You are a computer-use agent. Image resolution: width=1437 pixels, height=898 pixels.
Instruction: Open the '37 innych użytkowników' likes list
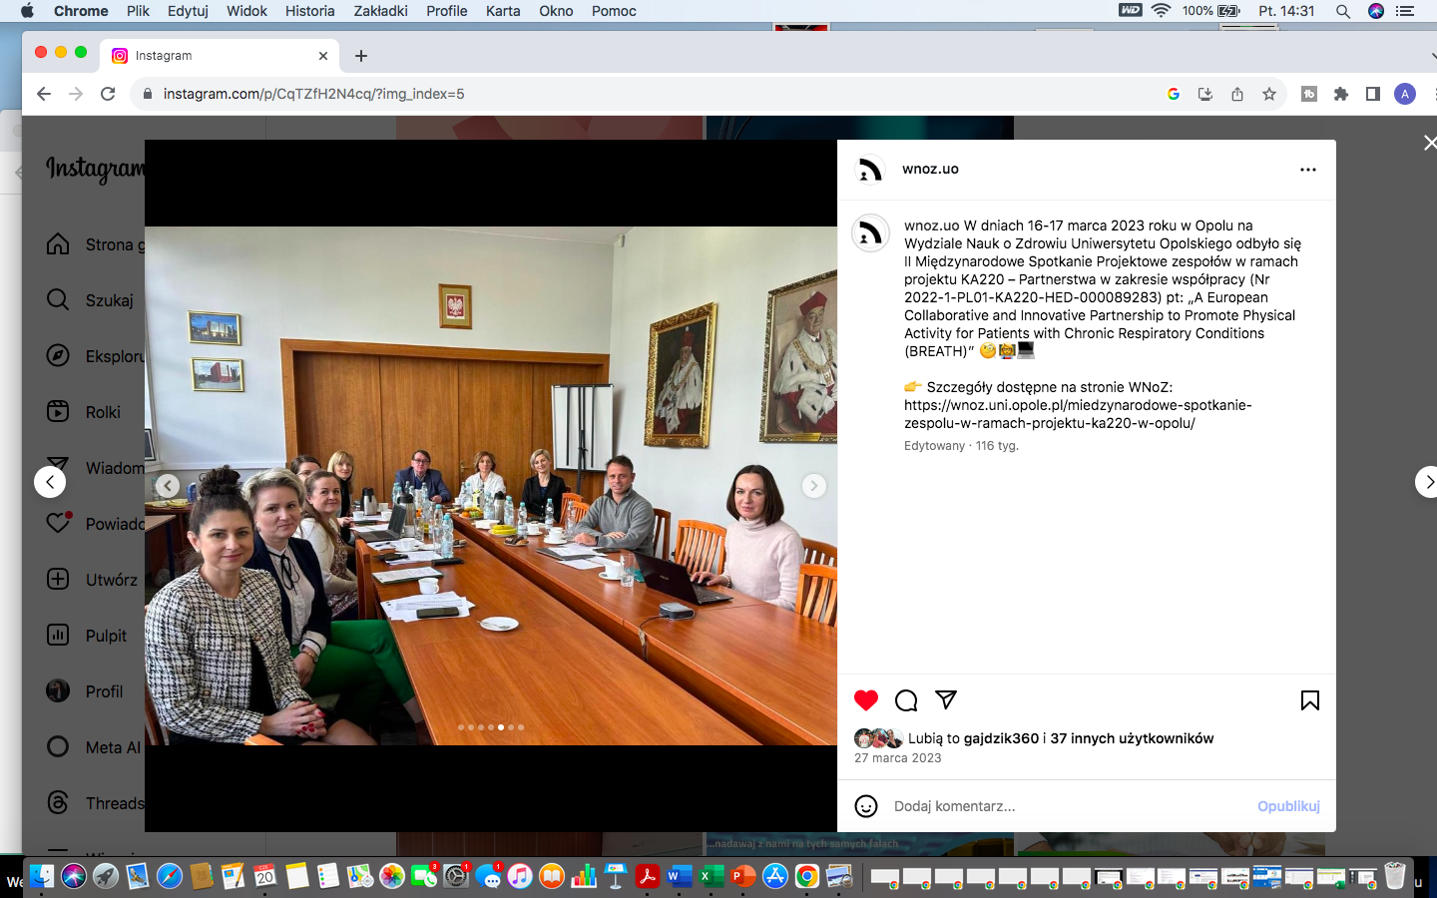[1132, 738]
